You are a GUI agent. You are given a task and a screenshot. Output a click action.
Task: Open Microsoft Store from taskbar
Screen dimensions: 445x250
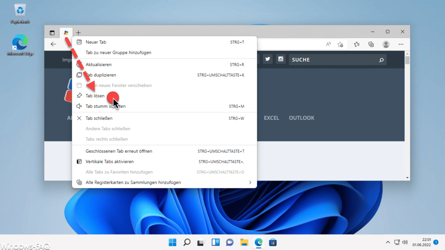[x=273, y=242]
